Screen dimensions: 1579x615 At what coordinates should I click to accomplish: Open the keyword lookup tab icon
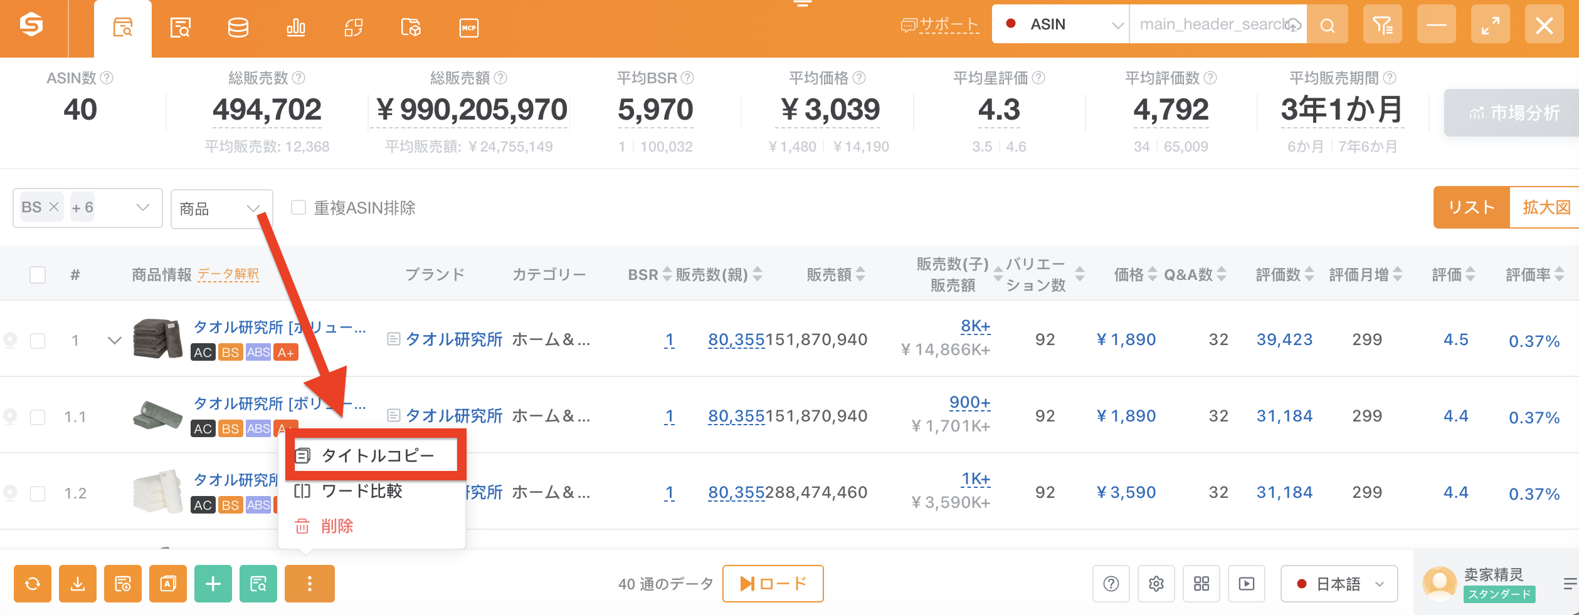(180, 28)
